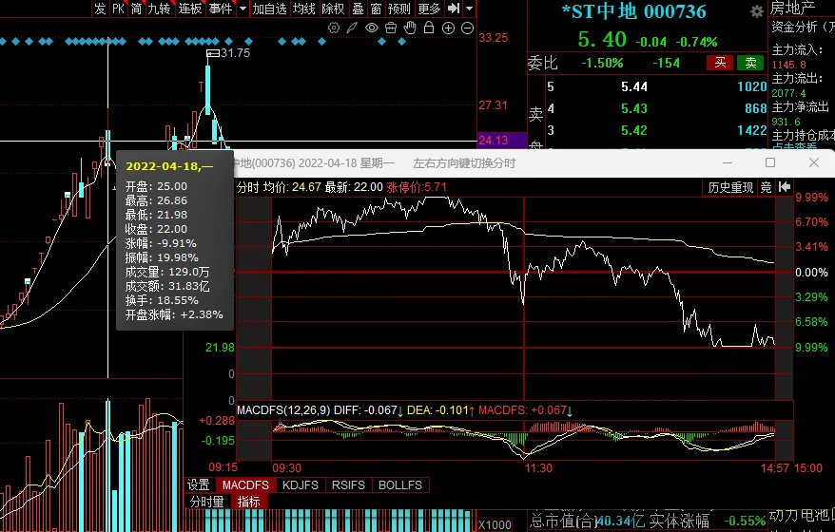Click 加自选 to add to watchlist
Viewport: 835px width, 532px height.
tap(269, 9)
